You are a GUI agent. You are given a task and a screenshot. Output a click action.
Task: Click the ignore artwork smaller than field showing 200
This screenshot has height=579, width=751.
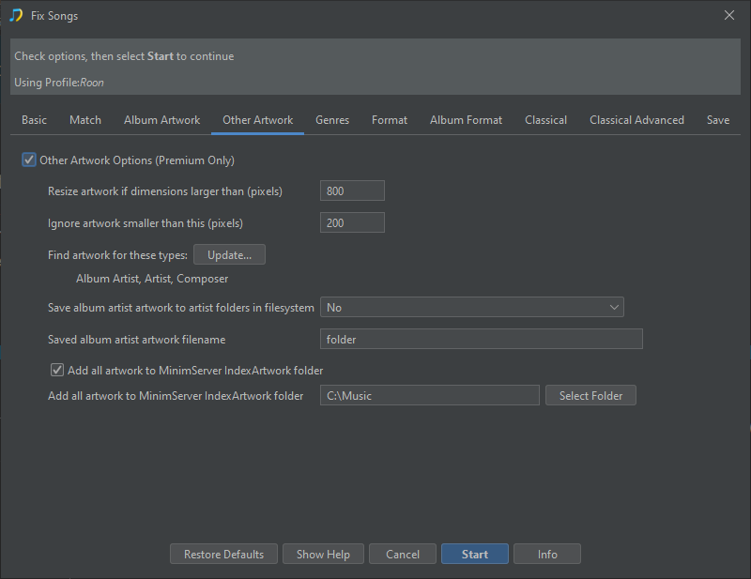[x=352, y=222]
